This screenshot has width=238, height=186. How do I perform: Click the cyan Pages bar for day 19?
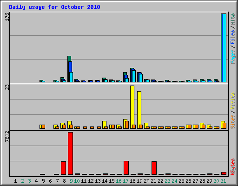point(141,78)
